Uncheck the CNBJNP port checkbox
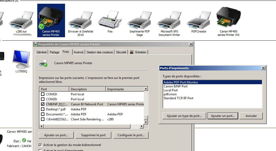The image size is (276, 151). point(43,104)
